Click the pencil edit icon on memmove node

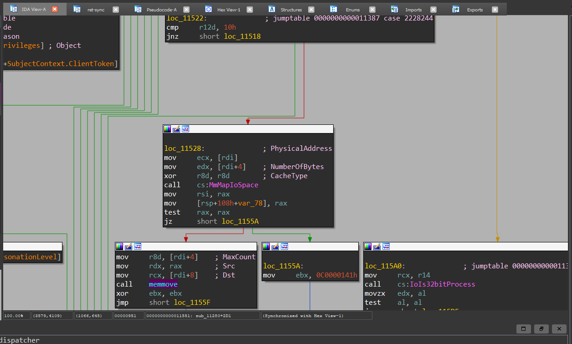pyautogui.click(x=129, y=246)
